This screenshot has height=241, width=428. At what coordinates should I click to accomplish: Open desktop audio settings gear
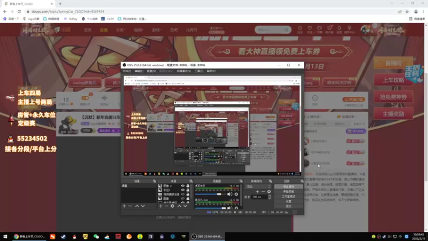[x=236, y=194]
